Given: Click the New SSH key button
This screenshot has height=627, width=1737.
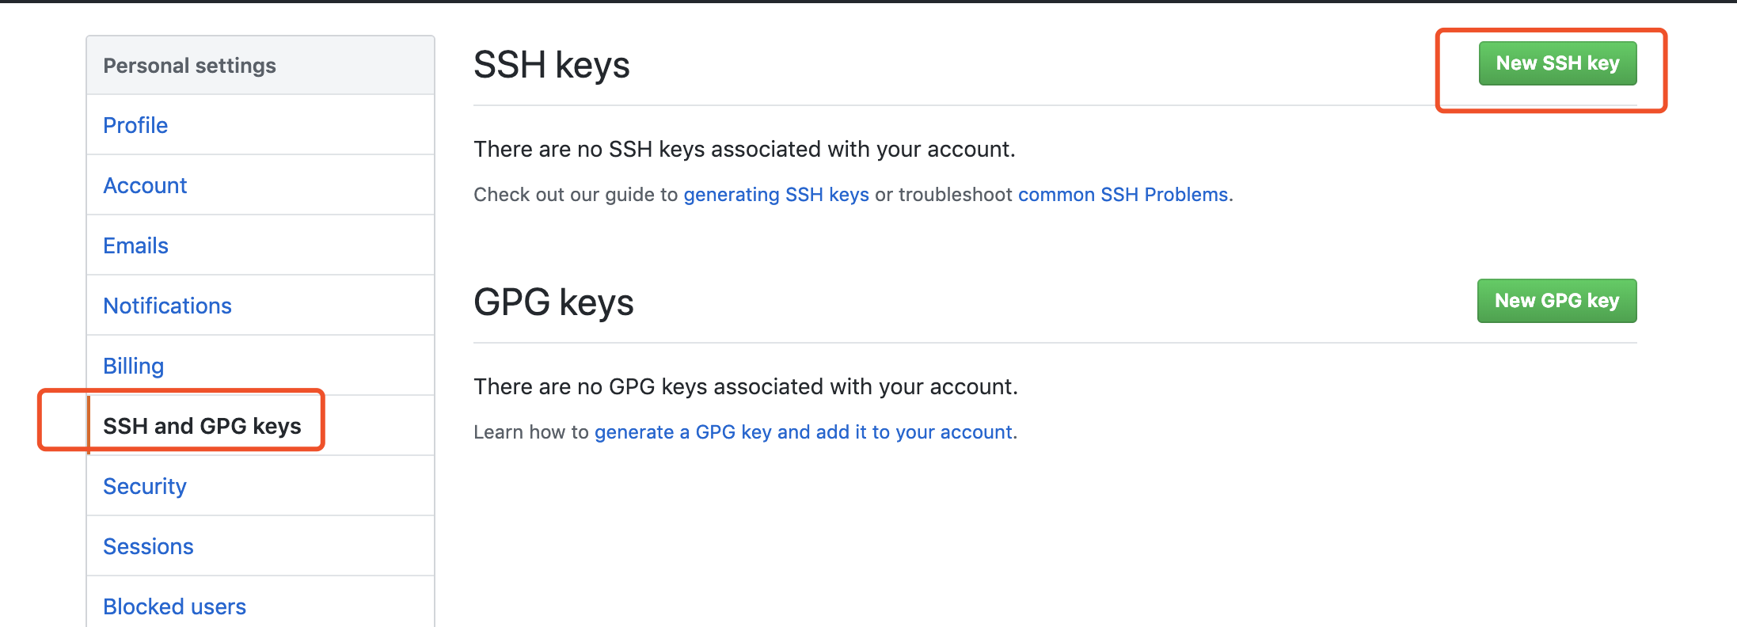Looking at the screenshot, I should point(1557,63).
